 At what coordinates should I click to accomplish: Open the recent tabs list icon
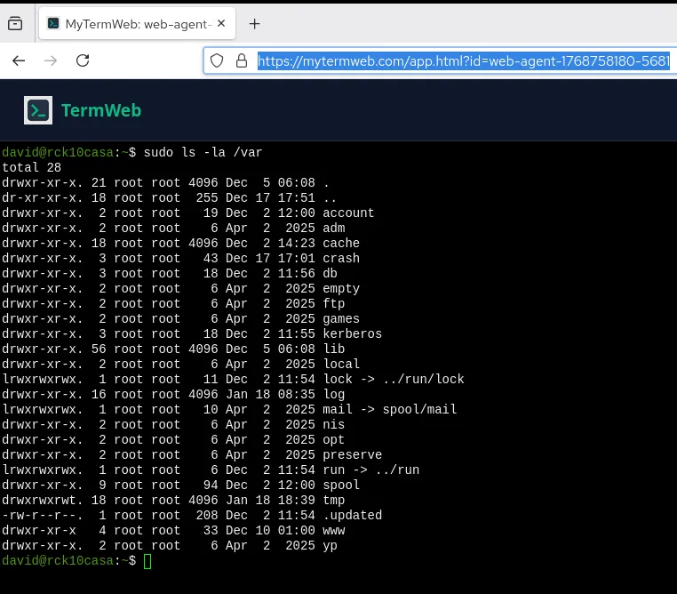point(15,23)
